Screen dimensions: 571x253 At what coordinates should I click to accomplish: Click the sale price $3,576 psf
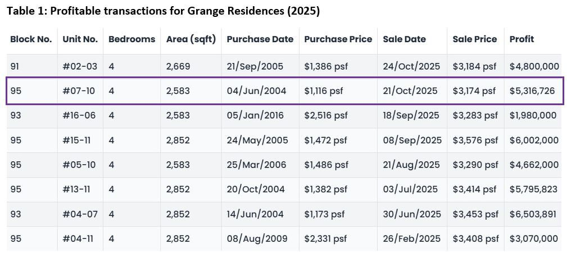[475, 141]
